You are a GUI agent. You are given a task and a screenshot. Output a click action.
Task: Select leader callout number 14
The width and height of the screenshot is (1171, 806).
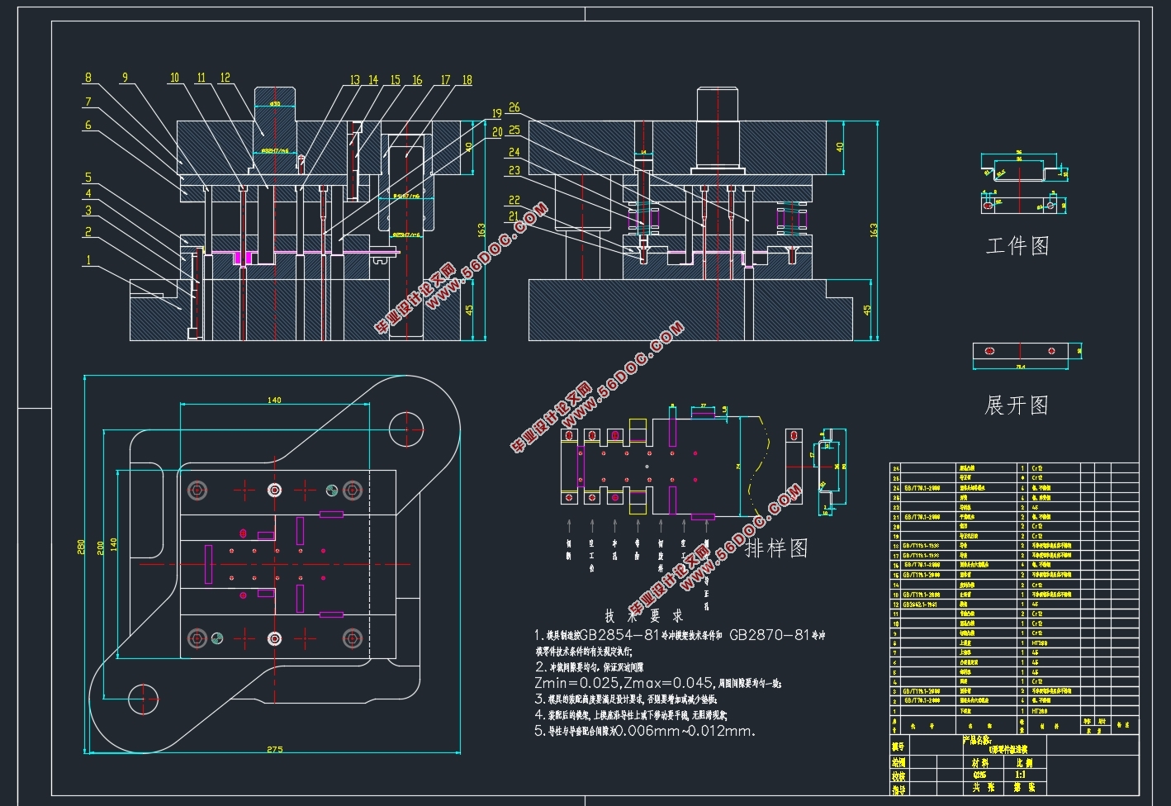(373, 80)
